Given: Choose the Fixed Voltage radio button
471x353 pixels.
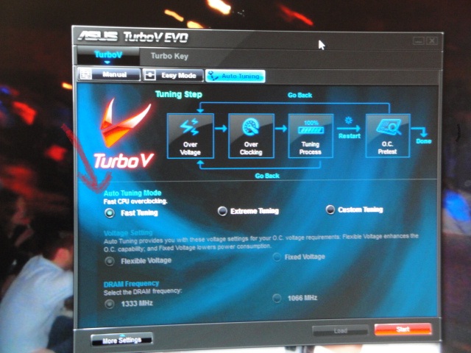Looking at the screenshot, I should 277,257.
